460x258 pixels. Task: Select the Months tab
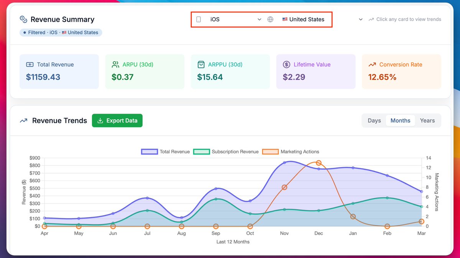tap(400, 120)
